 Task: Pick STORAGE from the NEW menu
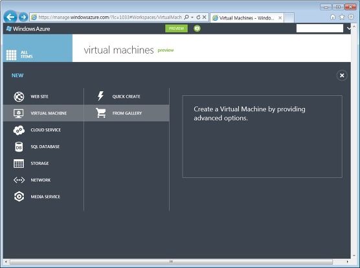click(43, 163)
